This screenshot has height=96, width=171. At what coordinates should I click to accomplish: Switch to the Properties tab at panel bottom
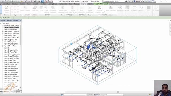pyautogui.click(x=17, y=92)
